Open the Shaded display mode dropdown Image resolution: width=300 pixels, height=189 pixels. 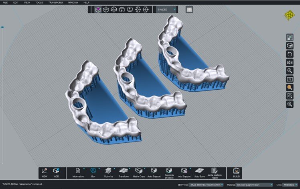click(166, 9)
